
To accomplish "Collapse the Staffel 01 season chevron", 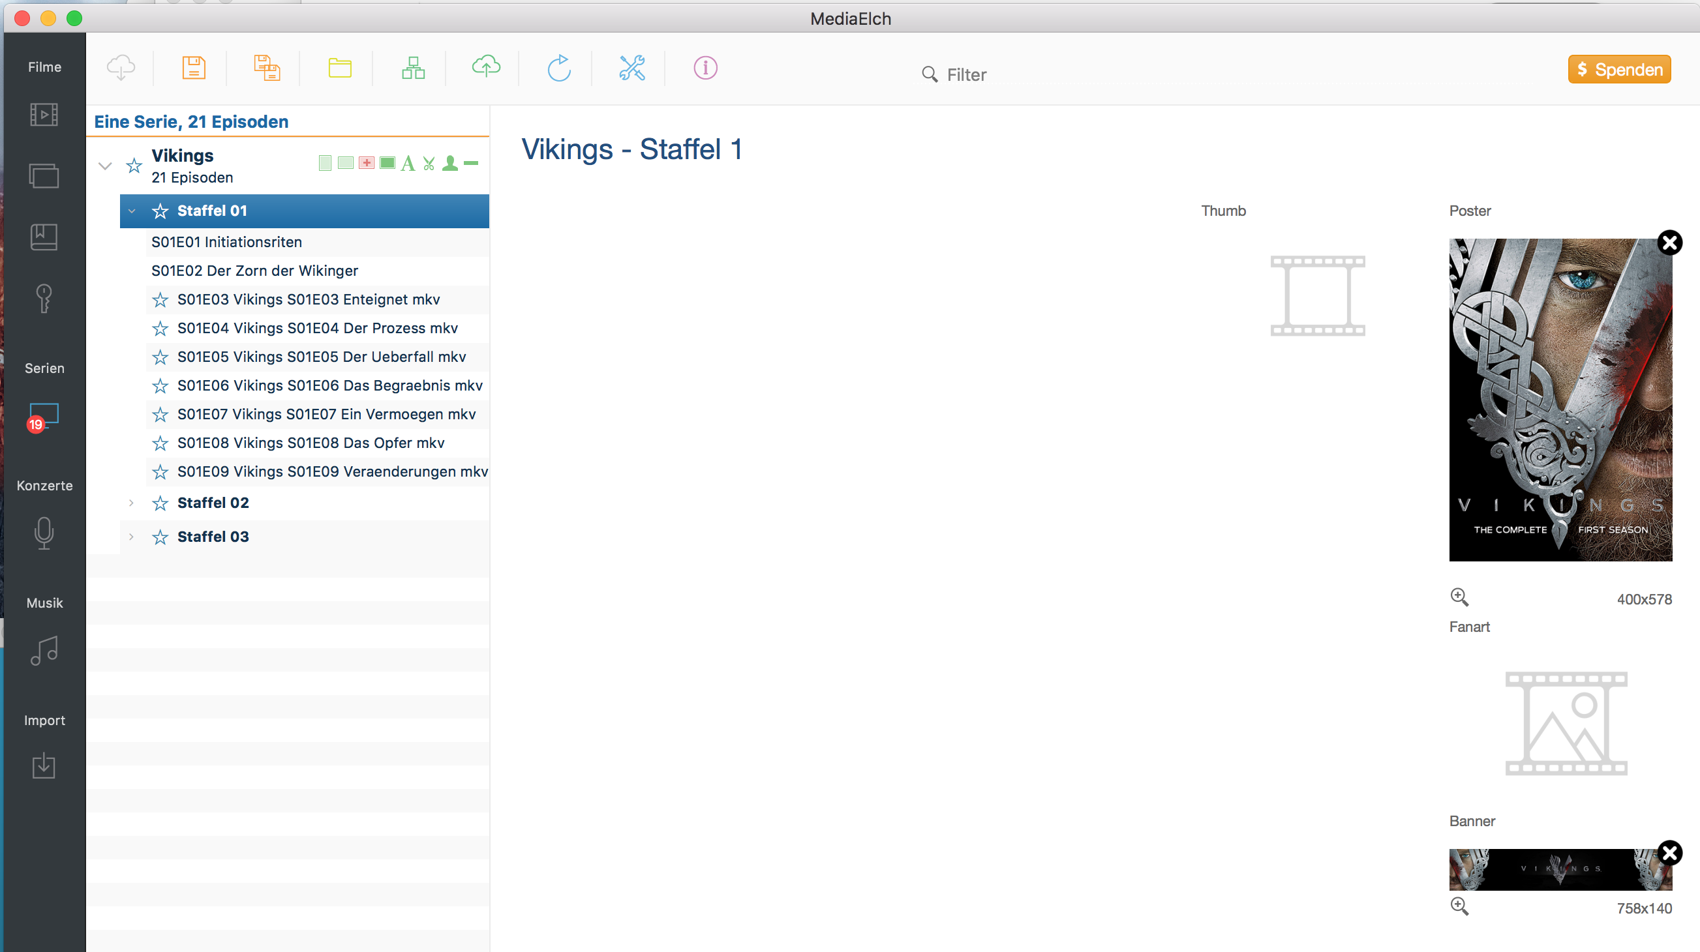I will (131, 211).
